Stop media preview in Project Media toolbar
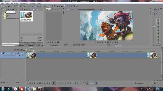This screenshot has width=163, height=91. pyautogui.click(x=27, y=10)
